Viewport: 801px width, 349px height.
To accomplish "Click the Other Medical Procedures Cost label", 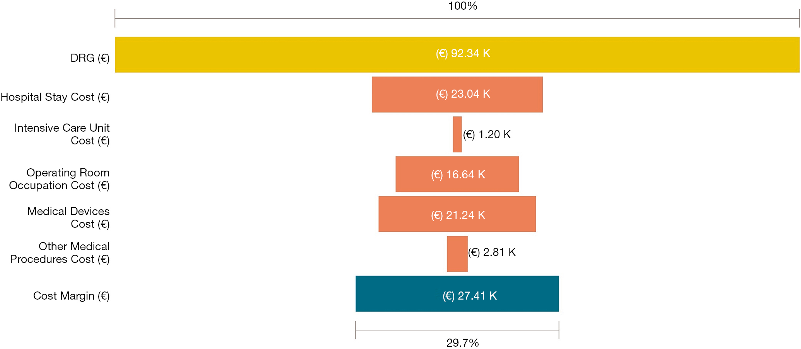I will (x=60, y=252).
